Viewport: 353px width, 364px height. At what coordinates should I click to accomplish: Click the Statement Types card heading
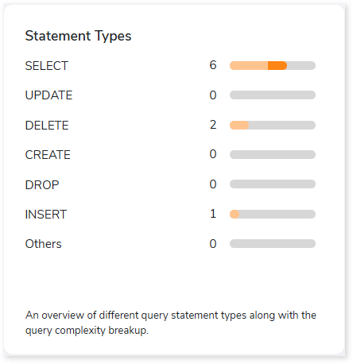coord(78,36)
